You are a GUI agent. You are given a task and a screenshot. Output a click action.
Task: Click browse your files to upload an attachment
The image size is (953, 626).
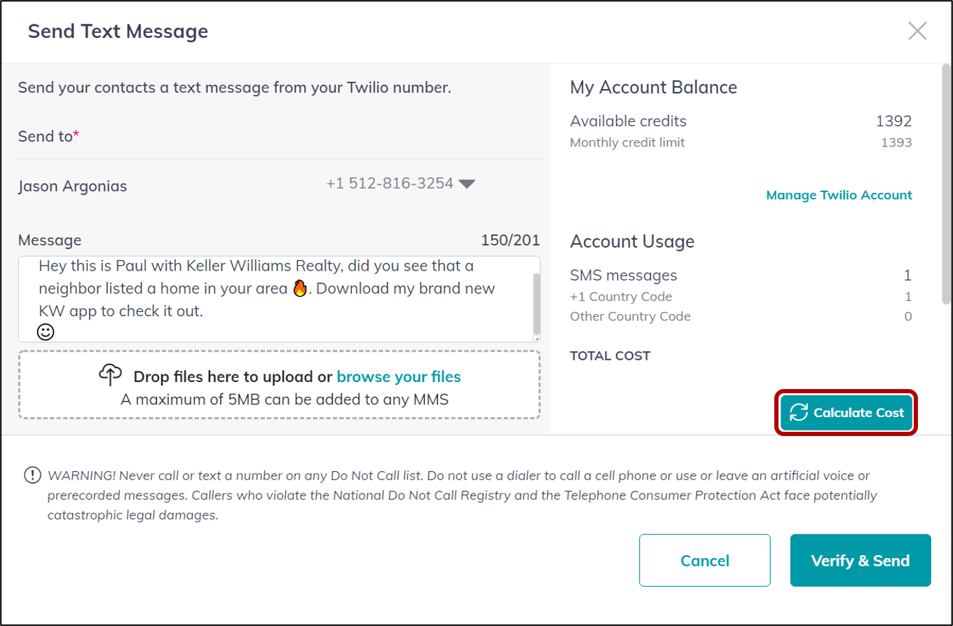(399, 376)
